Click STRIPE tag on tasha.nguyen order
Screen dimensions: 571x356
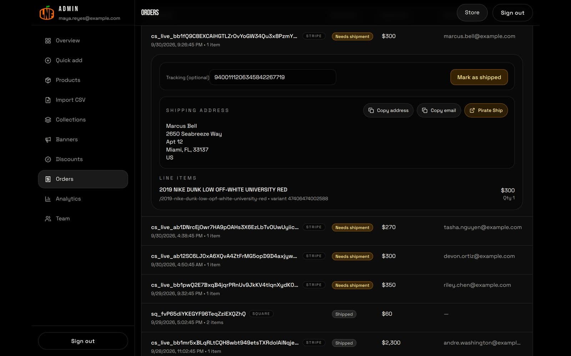(x=314, y=227)
